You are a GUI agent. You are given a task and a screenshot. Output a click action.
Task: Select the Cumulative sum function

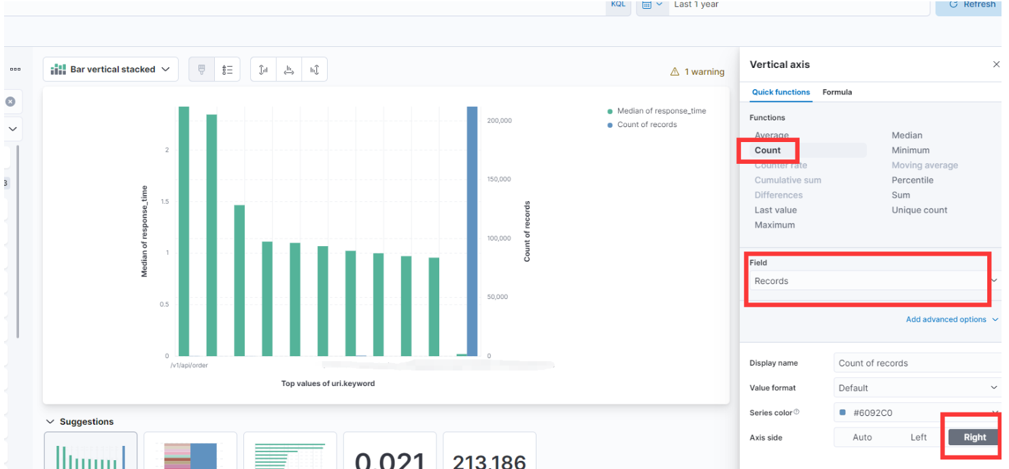[x=788, y=180]
